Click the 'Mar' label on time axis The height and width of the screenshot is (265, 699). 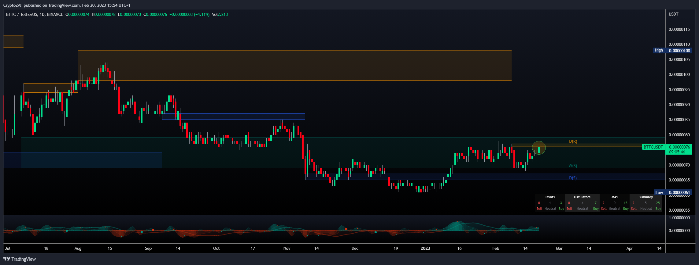[559, 248]
